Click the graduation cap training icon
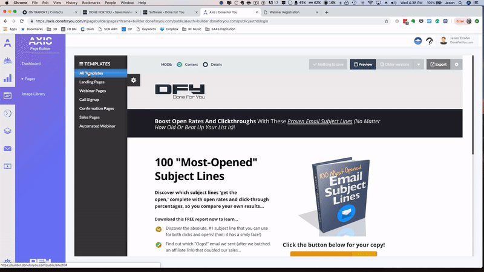 [x=418, y=40]
